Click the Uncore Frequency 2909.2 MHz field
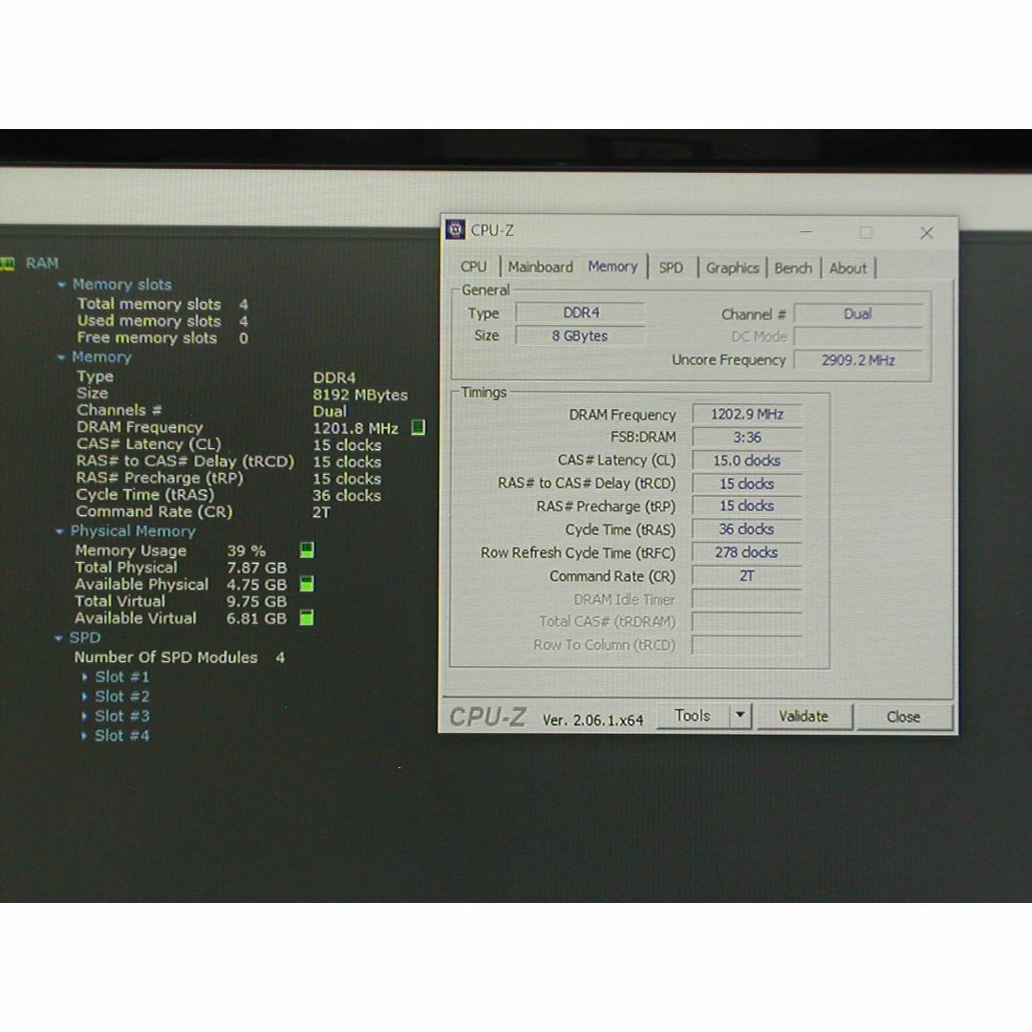 pyautogui.click(x=858, y=360)
